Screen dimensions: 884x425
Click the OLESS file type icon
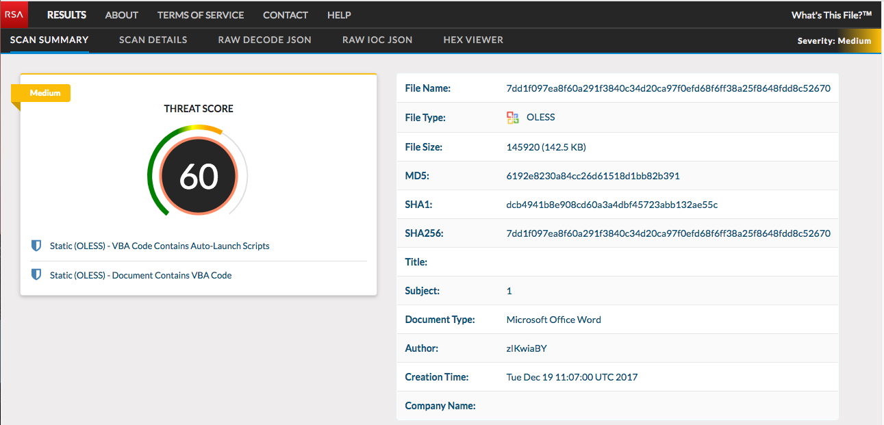(512, 118)
